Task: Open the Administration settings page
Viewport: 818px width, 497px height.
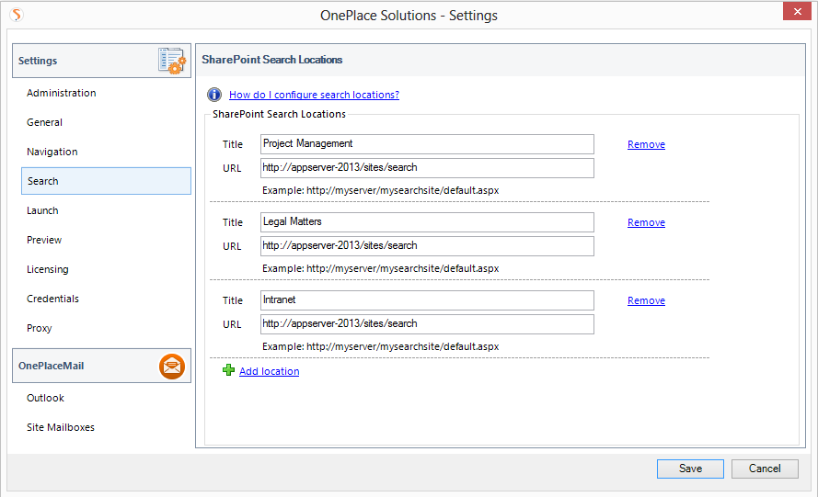Action: (61, 93)
